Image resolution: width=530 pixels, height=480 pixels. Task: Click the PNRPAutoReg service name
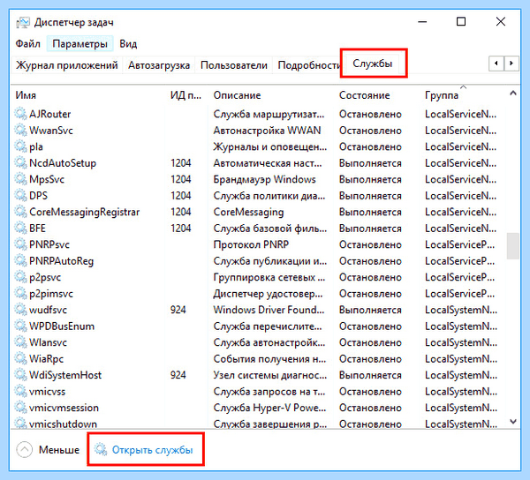tap(61, 261)
